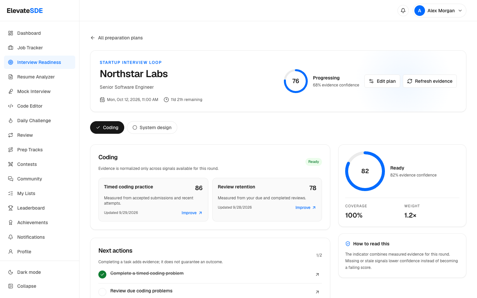Screen dimensions: 477x298
Task: Open Profile in the sidebar
Action: tap(39, 252)
